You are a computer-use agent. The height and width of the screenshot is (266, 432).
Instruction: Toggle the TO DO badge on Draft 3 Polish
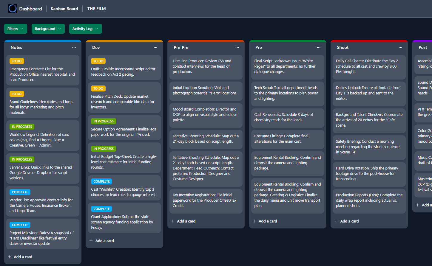click(x=98, y=61)
